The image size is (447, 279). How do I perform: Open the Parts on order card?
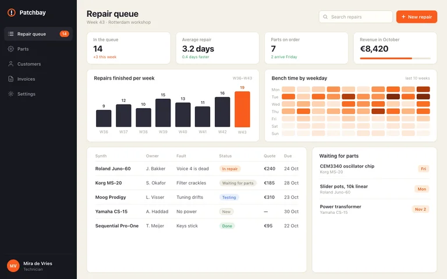(307, 48)
